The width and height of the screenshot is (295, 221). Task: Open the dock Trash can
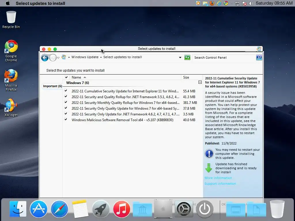pos(277,209)
